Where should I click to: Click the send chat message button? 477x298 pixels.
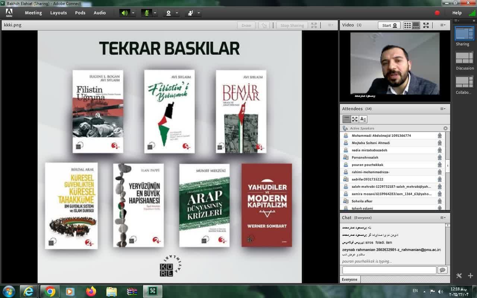[442, 270]
